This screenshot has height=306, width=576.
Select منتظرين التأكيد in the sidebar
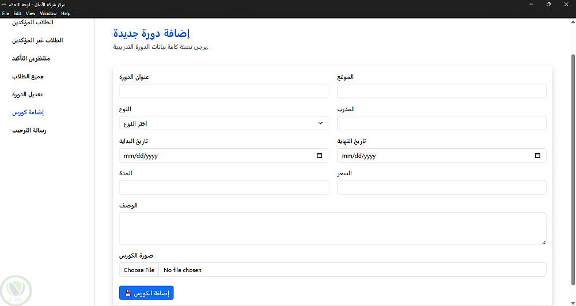(31, 59)
